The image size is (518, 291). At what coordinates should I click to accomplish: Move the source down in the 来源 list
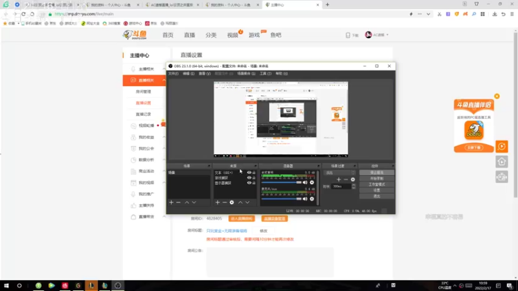click(247, 202)
